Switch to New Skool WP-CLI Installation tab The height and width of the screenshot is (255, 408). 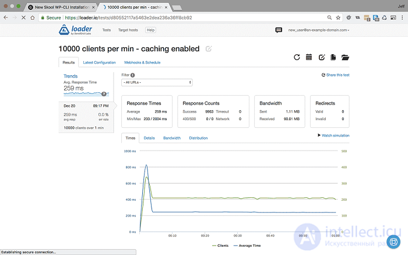(61, 7)
